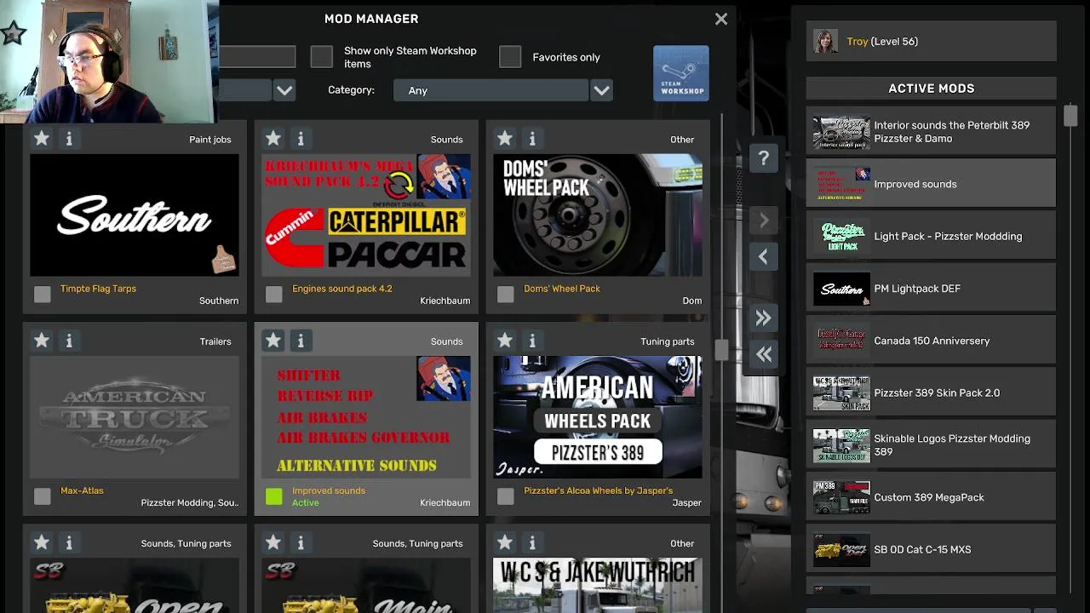Screen dimensions: 1090x613
Task: Click the 'Max-Atlas' title text
Action: click(x=82, y=490)
